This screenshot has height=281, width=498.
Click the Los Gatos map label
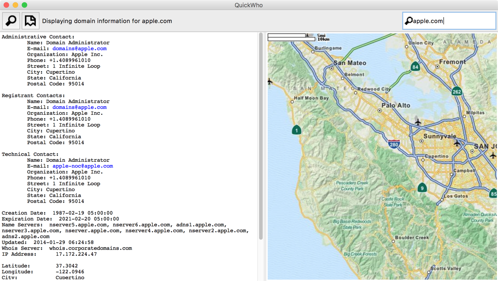click(x=456, y=196)
